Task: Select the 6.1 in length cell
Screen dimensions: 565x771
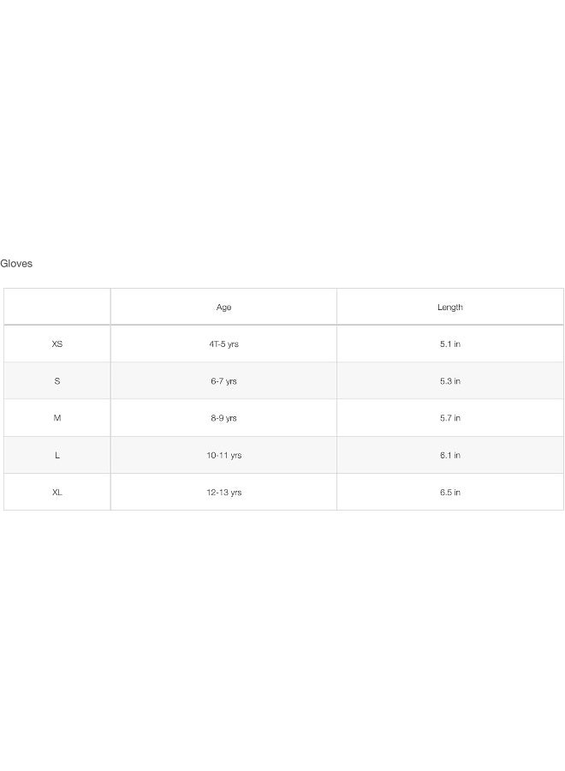Action: [450, 456]
